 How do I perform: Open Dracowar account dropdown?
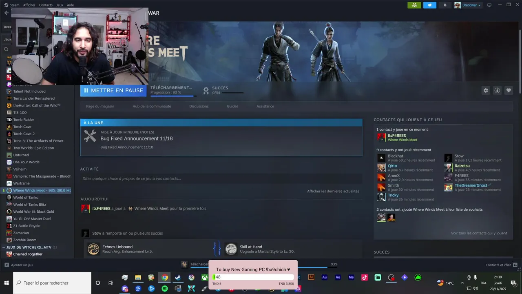coord(468,5)
